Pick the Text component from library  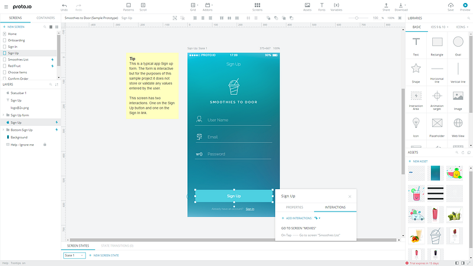[x=416, y=46]
